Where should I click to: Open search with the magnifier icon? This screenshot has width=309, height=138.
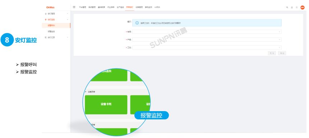pos(287,7)
